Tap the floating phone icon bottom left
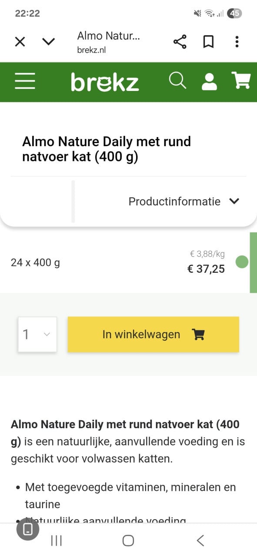 point(28,529)
